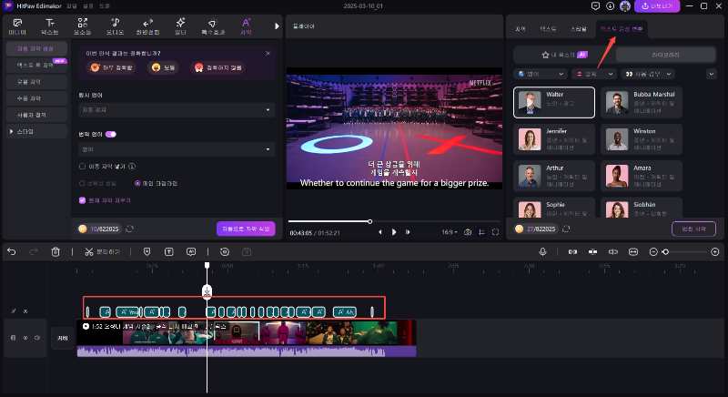The height and width of the screenshot is (397, 728).
Task: Enter fullscreen preview mode
Action: tap(495, 232)
